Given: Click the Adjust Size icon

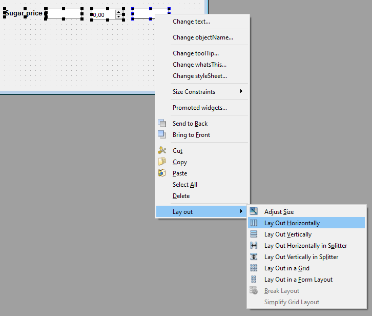Looking at the screenshot, I should pos(254,211).
